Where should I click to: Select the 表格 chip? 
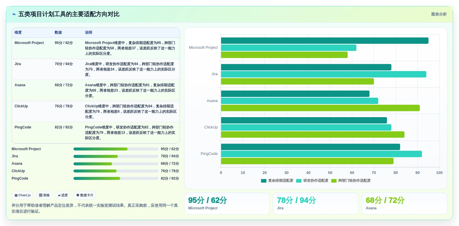point(44,195)
